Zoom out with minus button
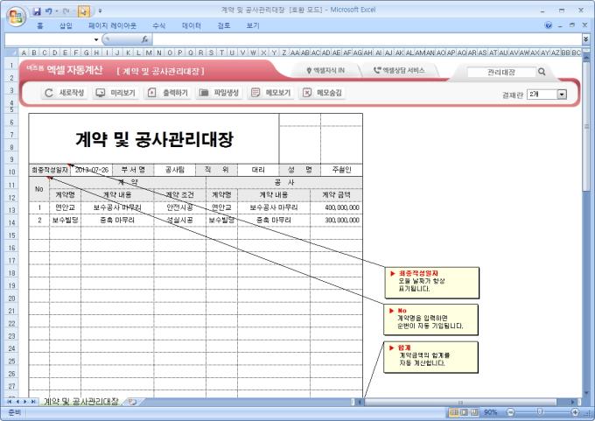Screen dimensions: 595x421 click(x=510, y=412)
